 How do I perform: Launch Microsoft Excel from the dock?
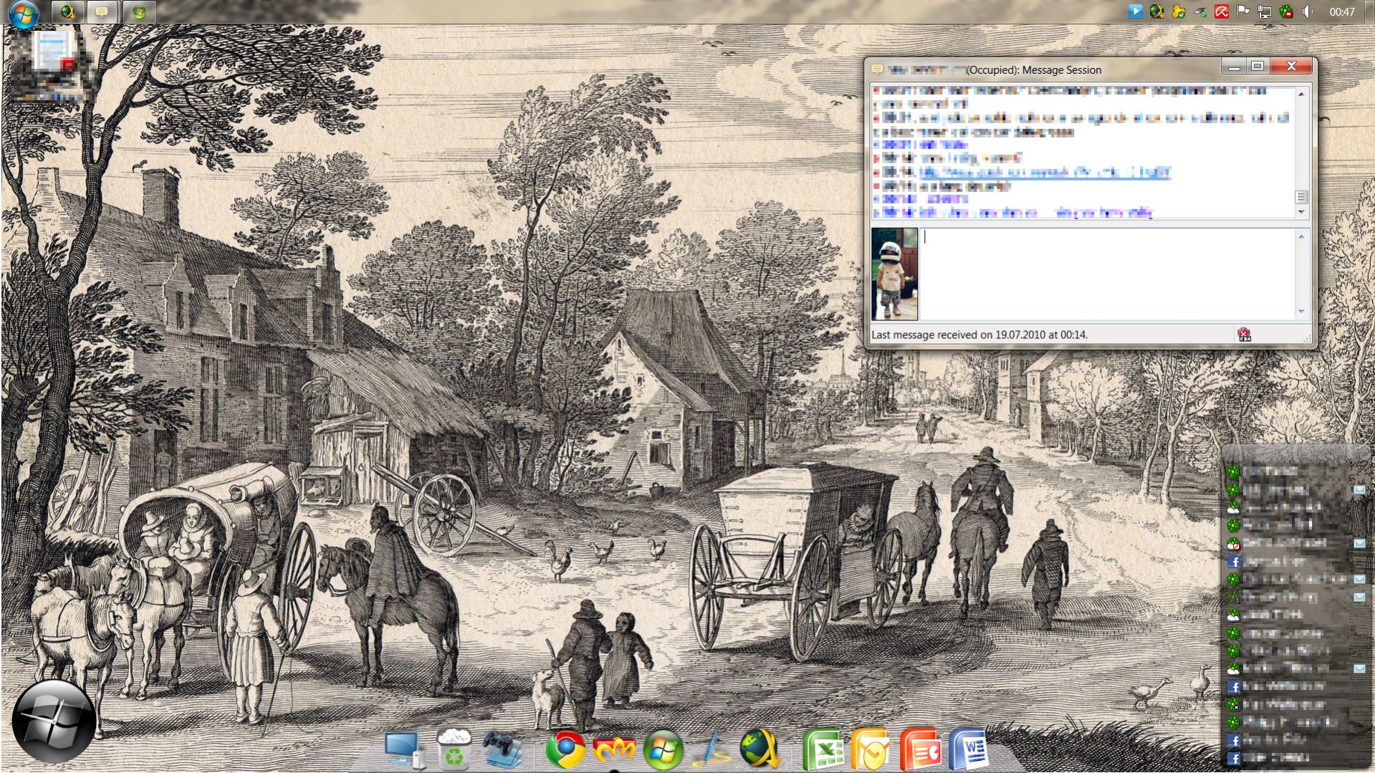point(822,749)
